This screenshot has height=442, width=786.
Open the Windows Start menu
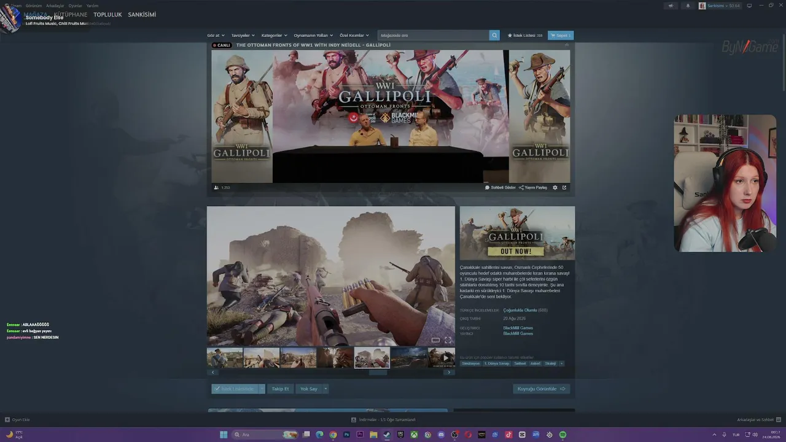[224, 435]
